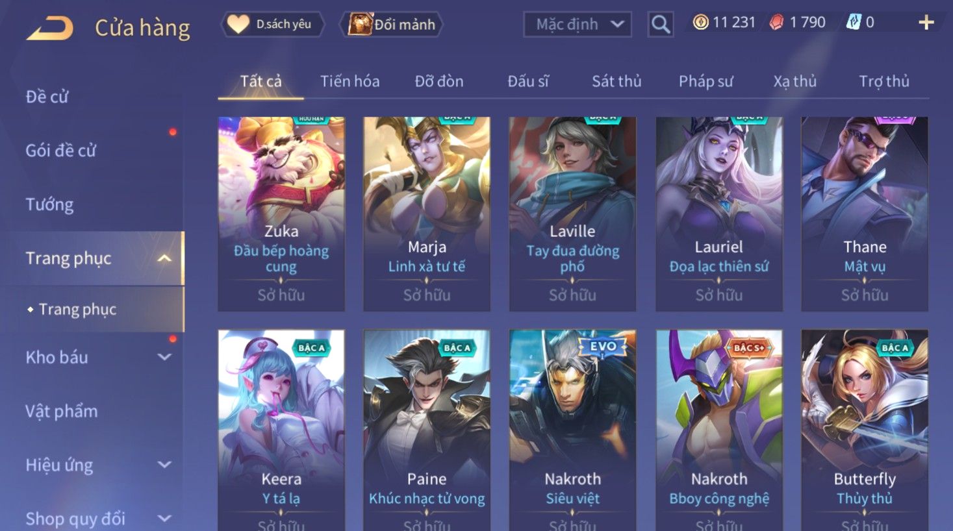Expand the Kho báu sidebar section

pos(164,357)
